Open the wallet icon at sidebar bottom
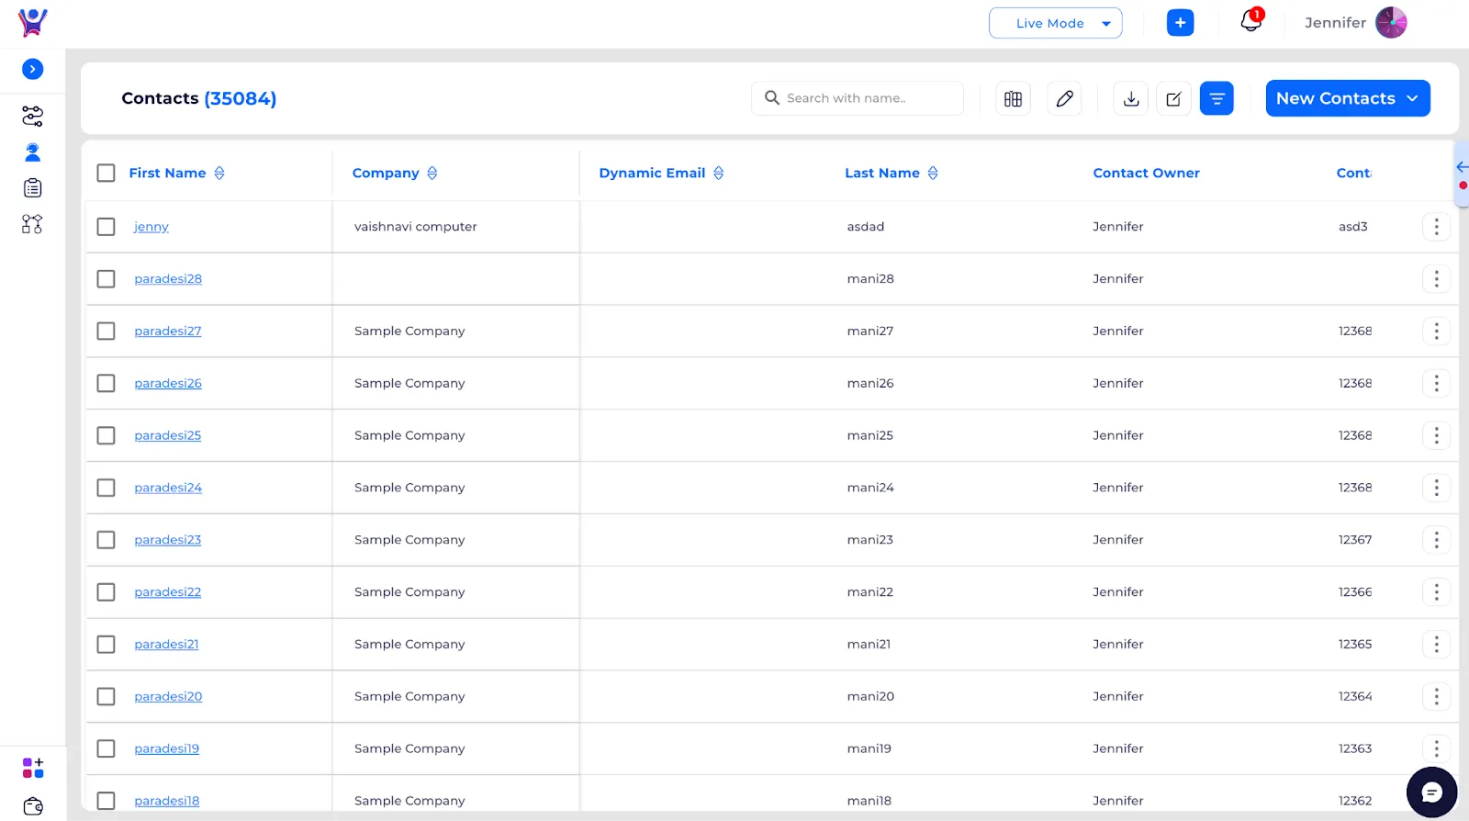Viewport: 1469px width, 821px height. pyautogui.click(x=33, y=806)
